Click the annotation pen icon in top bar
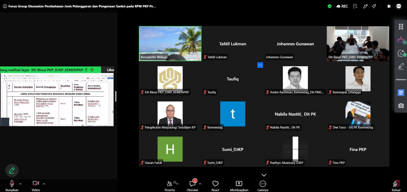Viewport: 407px width, 192px height. click(x=365, y=6)
